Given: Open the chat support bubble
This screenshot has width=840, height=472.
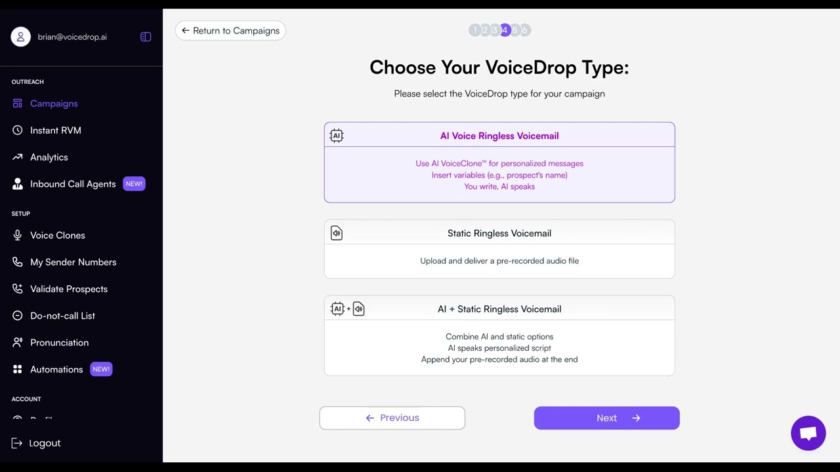Looking at the screenshot, I should coord(808,433).
